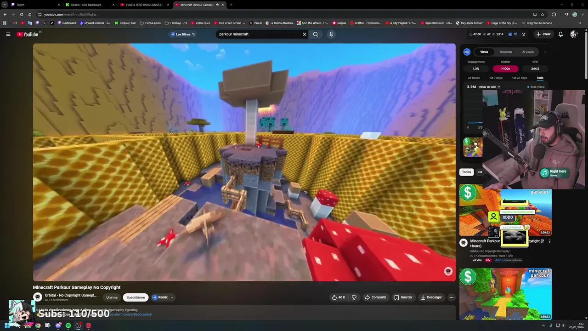Viewport: 588px width, 331px height.
Task: Open a new browser tab
Action: [231, 5]
